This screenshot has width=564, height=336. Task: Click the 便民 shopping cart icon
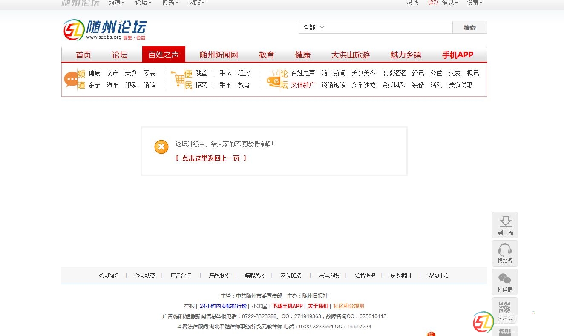(x=177, y=79)
